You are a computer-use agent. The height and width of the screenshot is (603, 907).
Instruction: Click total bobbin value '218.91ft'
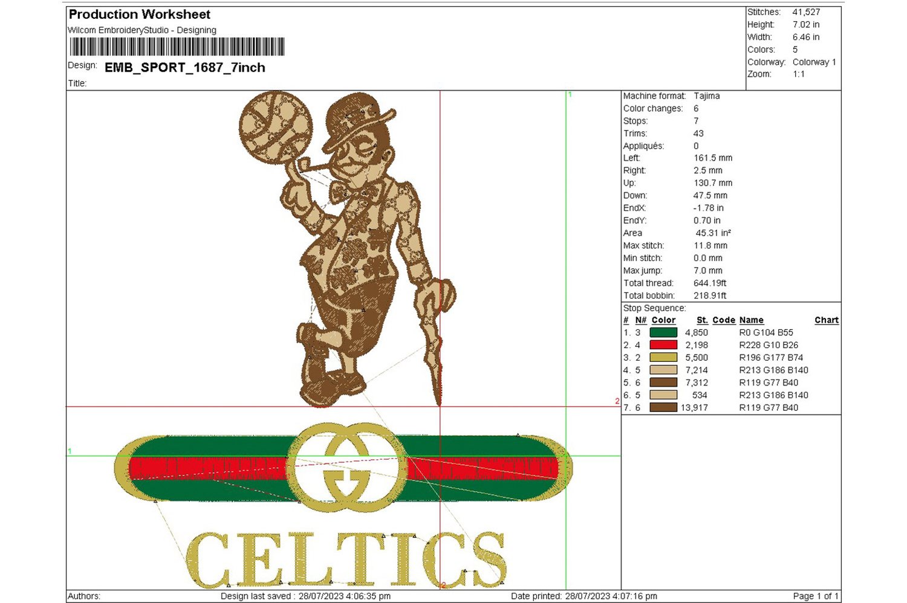[x=710, y=295]
